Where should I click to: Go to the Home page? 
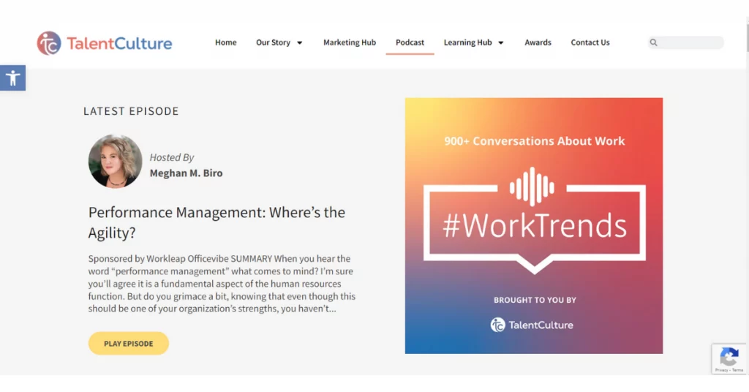click(225, 42)
